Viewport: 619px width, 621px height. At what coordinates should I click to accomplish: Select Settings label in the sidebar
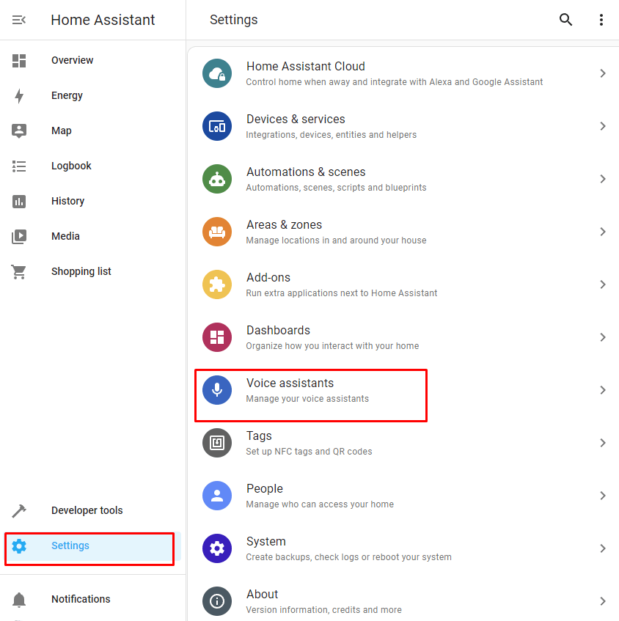point(70,545)
